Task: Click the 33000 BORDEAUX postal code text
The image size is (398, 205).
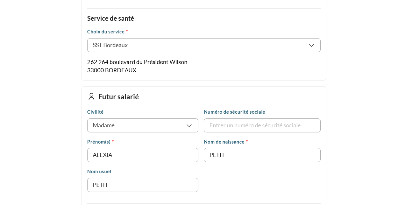Action: (x=111, y=70)
